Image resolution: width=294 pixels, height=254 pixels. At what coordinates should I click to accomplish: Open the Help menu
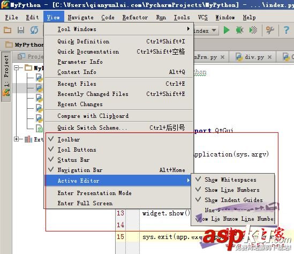(249, 17)
